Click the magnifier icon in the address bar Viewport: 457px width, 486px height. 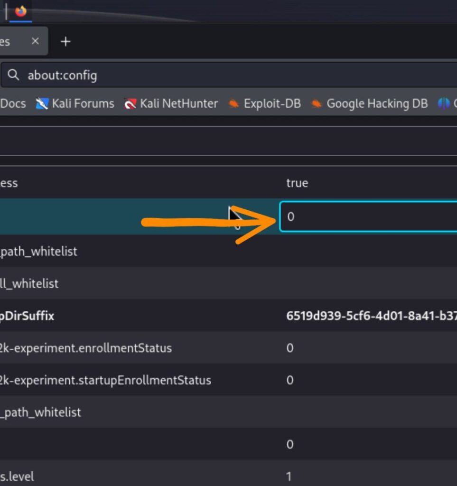coord(14,75)
